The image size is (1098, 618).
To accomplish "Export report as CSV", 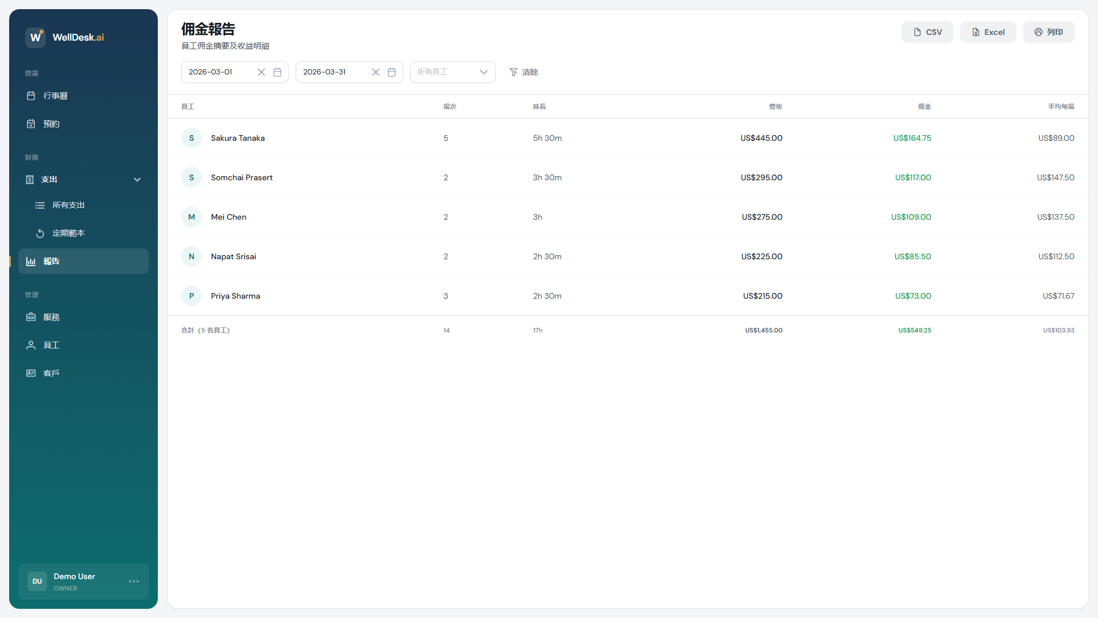I will click(927, 32).
